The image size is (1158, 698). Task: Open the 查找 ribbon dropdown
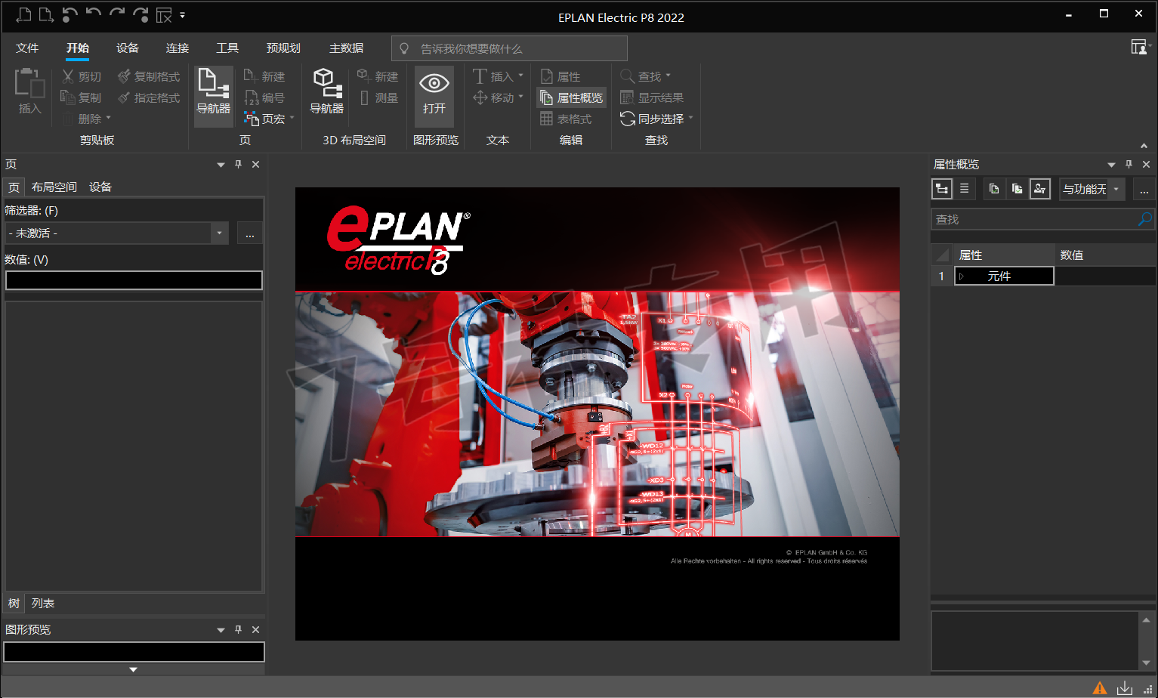coord(668,76)
